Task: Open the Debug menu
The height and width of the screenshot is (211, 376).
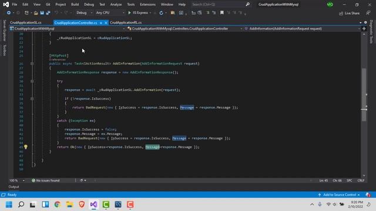Action: 89,4
